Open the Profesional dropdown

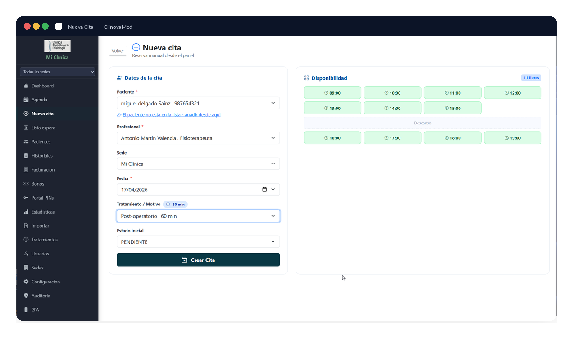(198, 138)
